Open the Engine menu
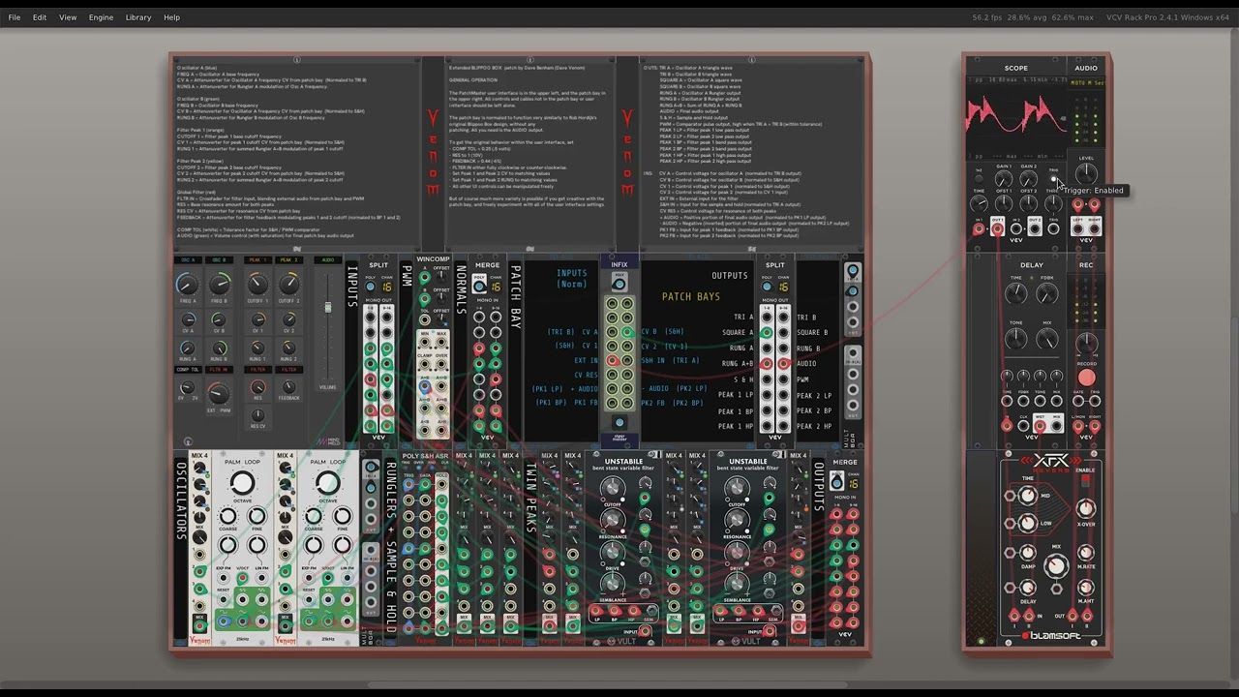 [x=101, y=17]
